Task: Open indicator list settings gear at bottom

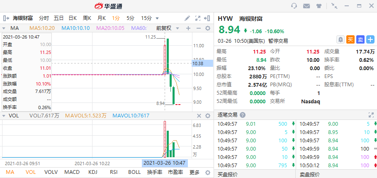Action: point(208,173)
